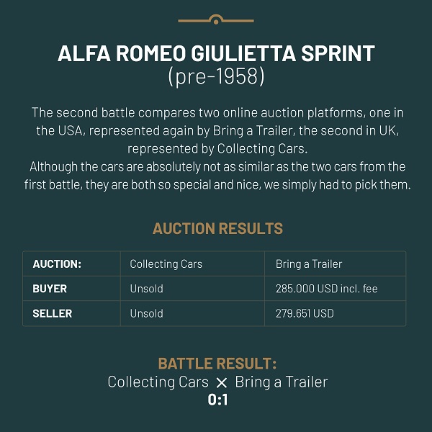Click the (pre-1958) subtitle text
Image resolution: width=432 pixels, height=432 pixels.
216,76
